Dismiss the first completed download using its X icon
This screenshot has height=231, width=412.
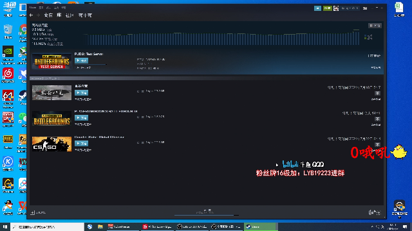click(377, 94)
